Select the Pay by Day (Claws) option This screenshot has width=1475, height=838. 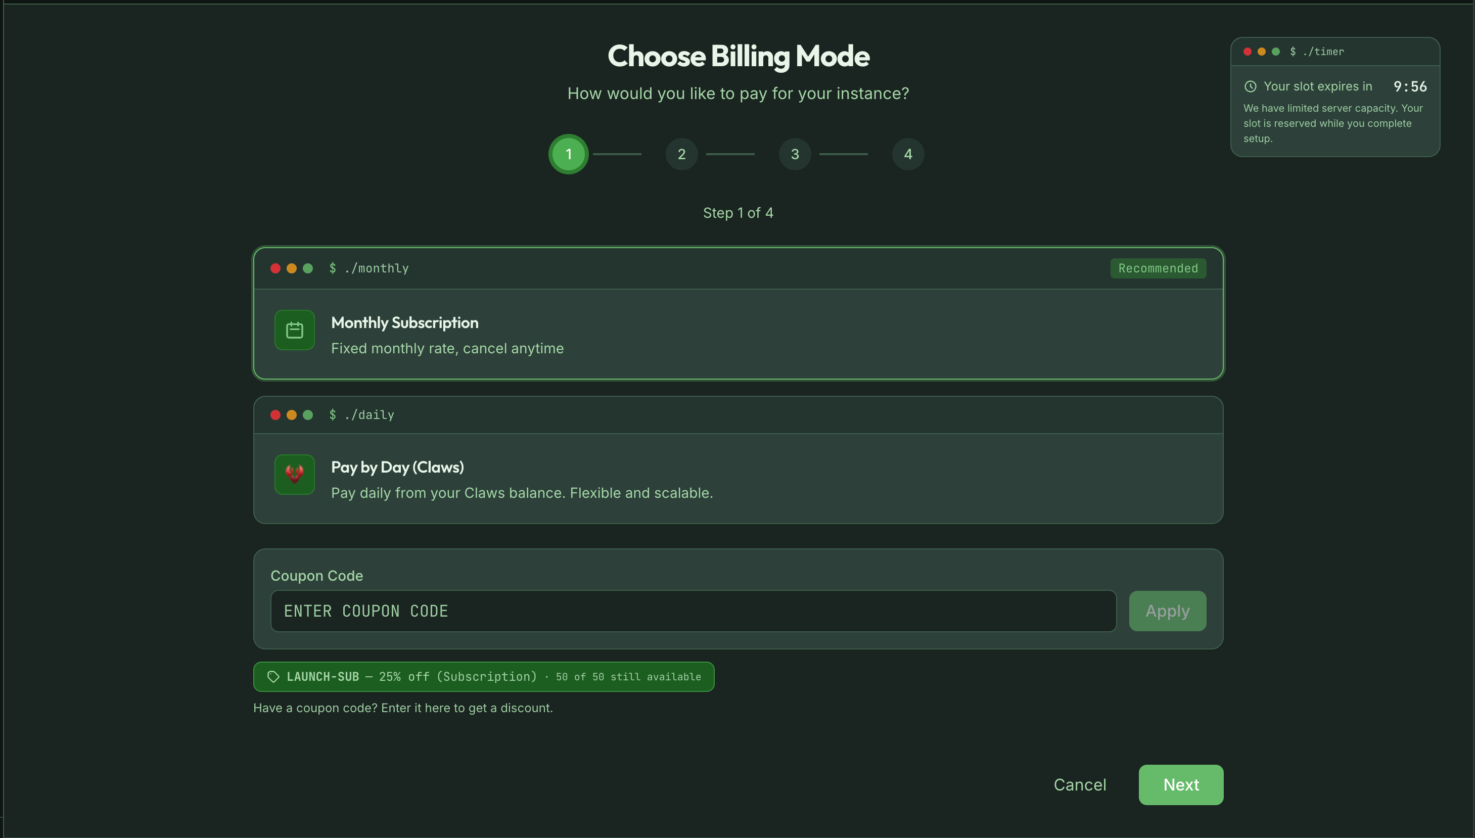(x=738, y=478)
